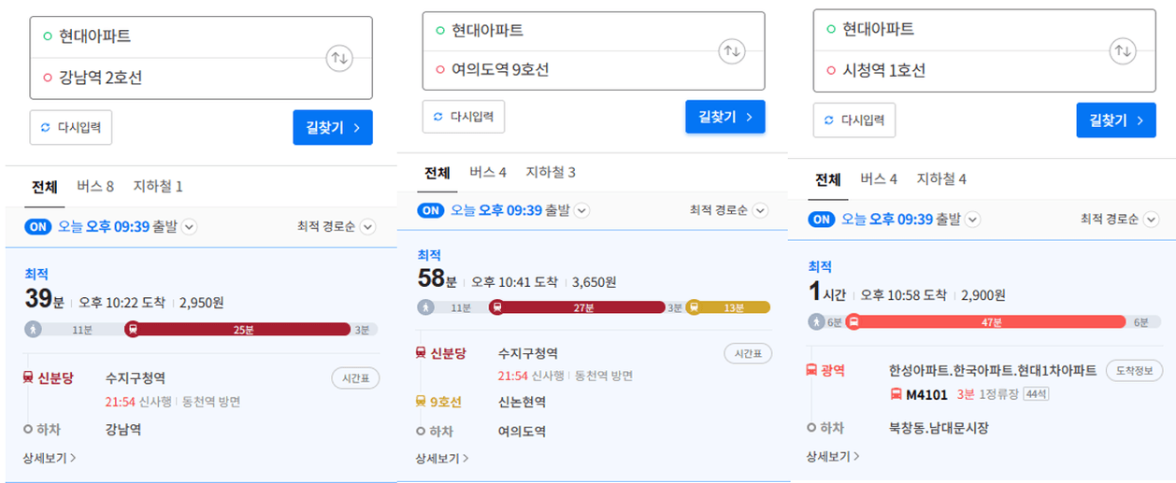Expand departure time dropdown in 여의도역 panel
The height and width of the screenshot is (483, 1176).
click(x=581, y=211)
